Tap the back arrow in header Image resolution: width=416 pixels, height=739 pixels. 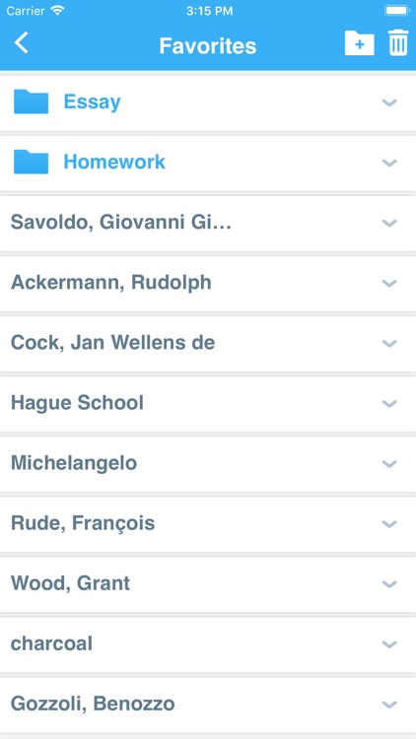click(x=22, y=43)
